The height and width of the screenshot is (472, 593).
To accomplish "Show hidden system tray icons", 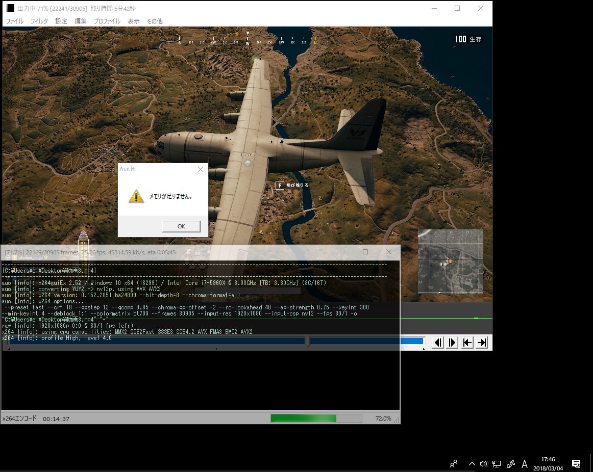I will coord(472,464).
